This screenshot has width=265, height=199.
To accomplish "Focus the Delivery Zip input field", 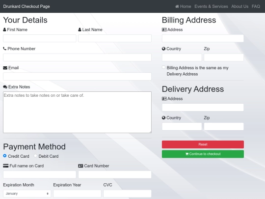I will [224, 127].
